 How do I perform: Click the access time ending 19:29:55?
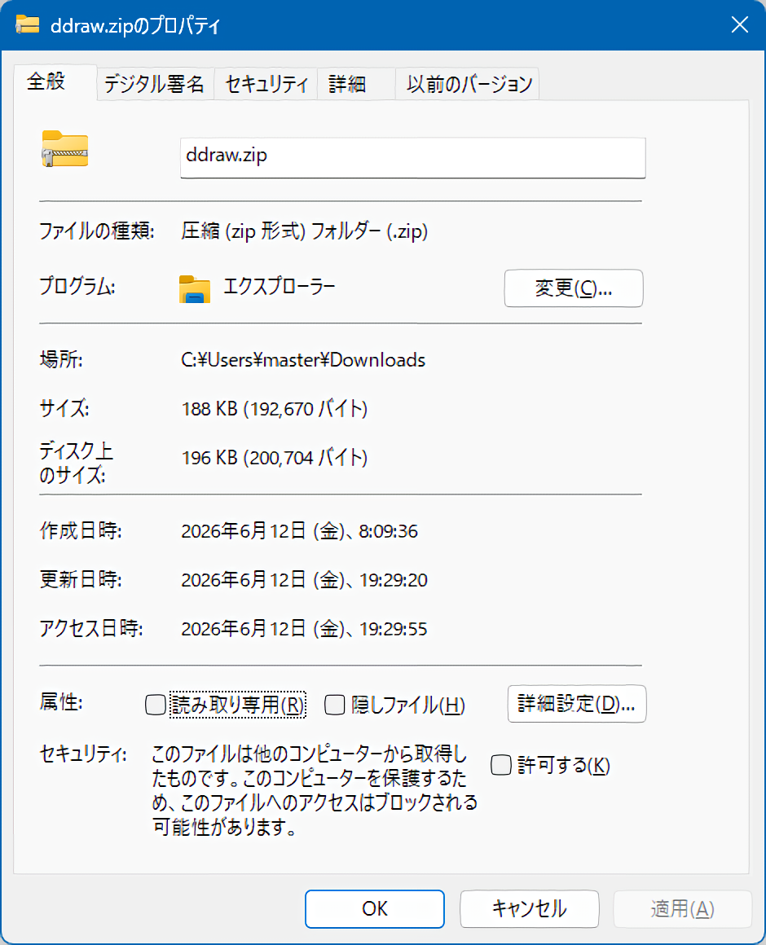pyautogui.click(x=304, y=629)
